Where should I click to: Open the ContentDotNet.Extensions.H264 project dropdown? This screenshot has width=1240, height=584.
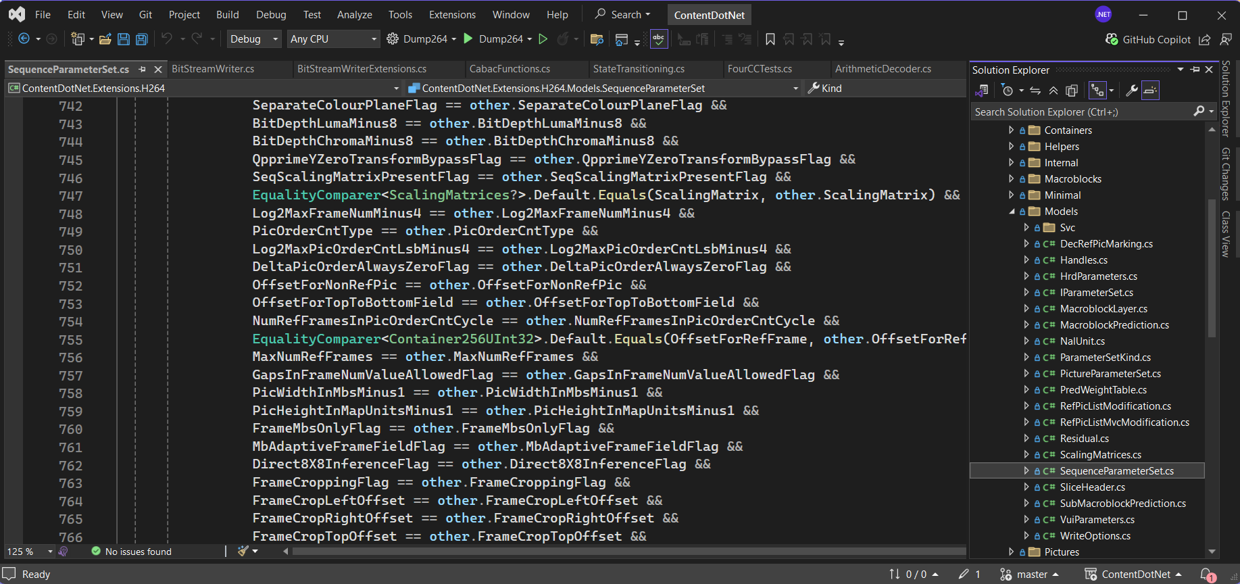(x=203, y=88)
